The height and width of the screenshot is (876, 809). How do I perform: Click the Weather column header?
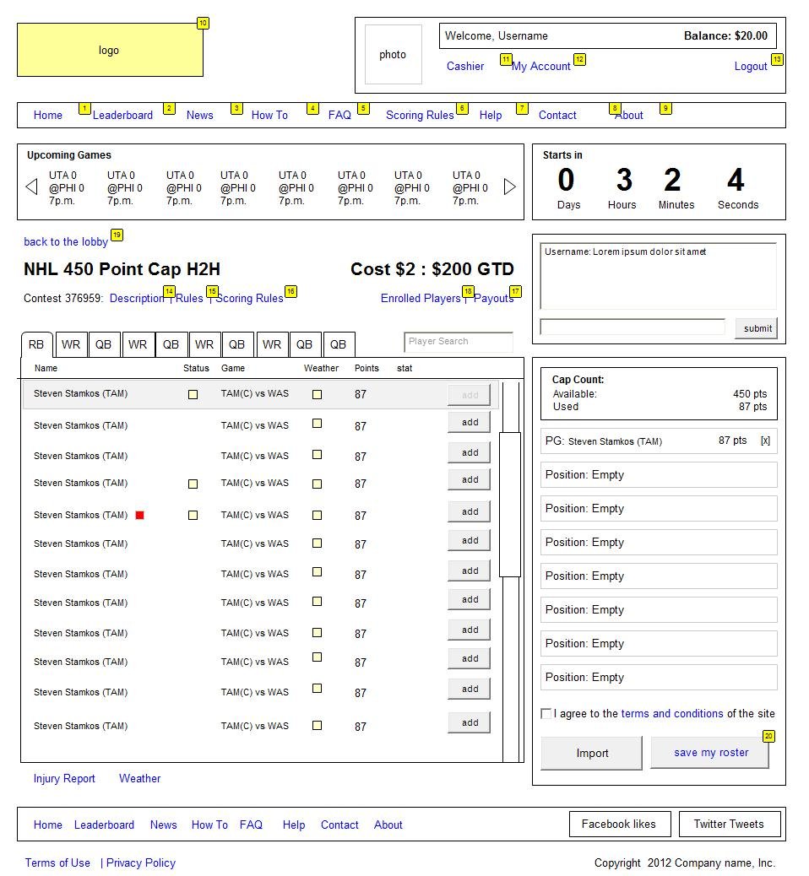click(x=322, y=368)
